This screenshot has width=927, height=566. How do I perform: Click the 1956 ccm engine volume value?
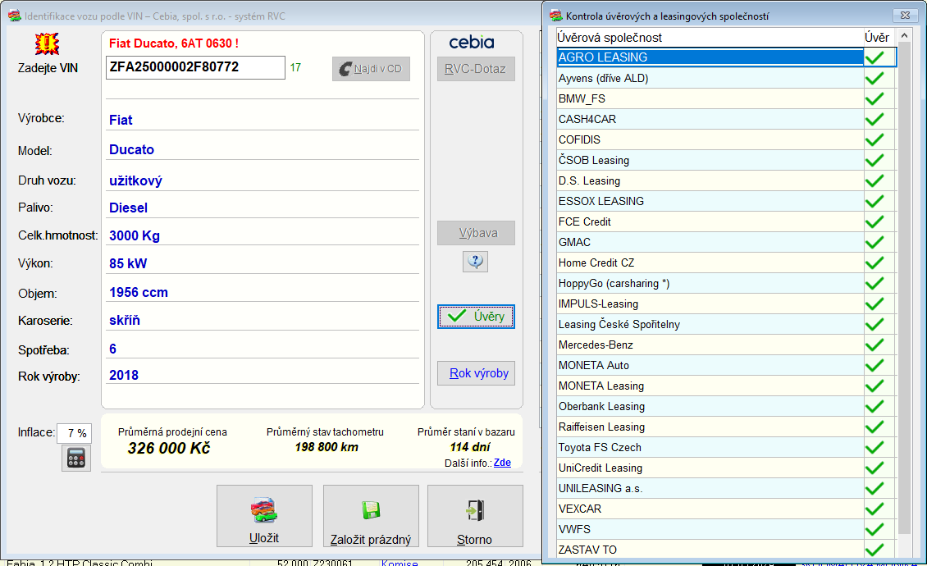(139, 292)
